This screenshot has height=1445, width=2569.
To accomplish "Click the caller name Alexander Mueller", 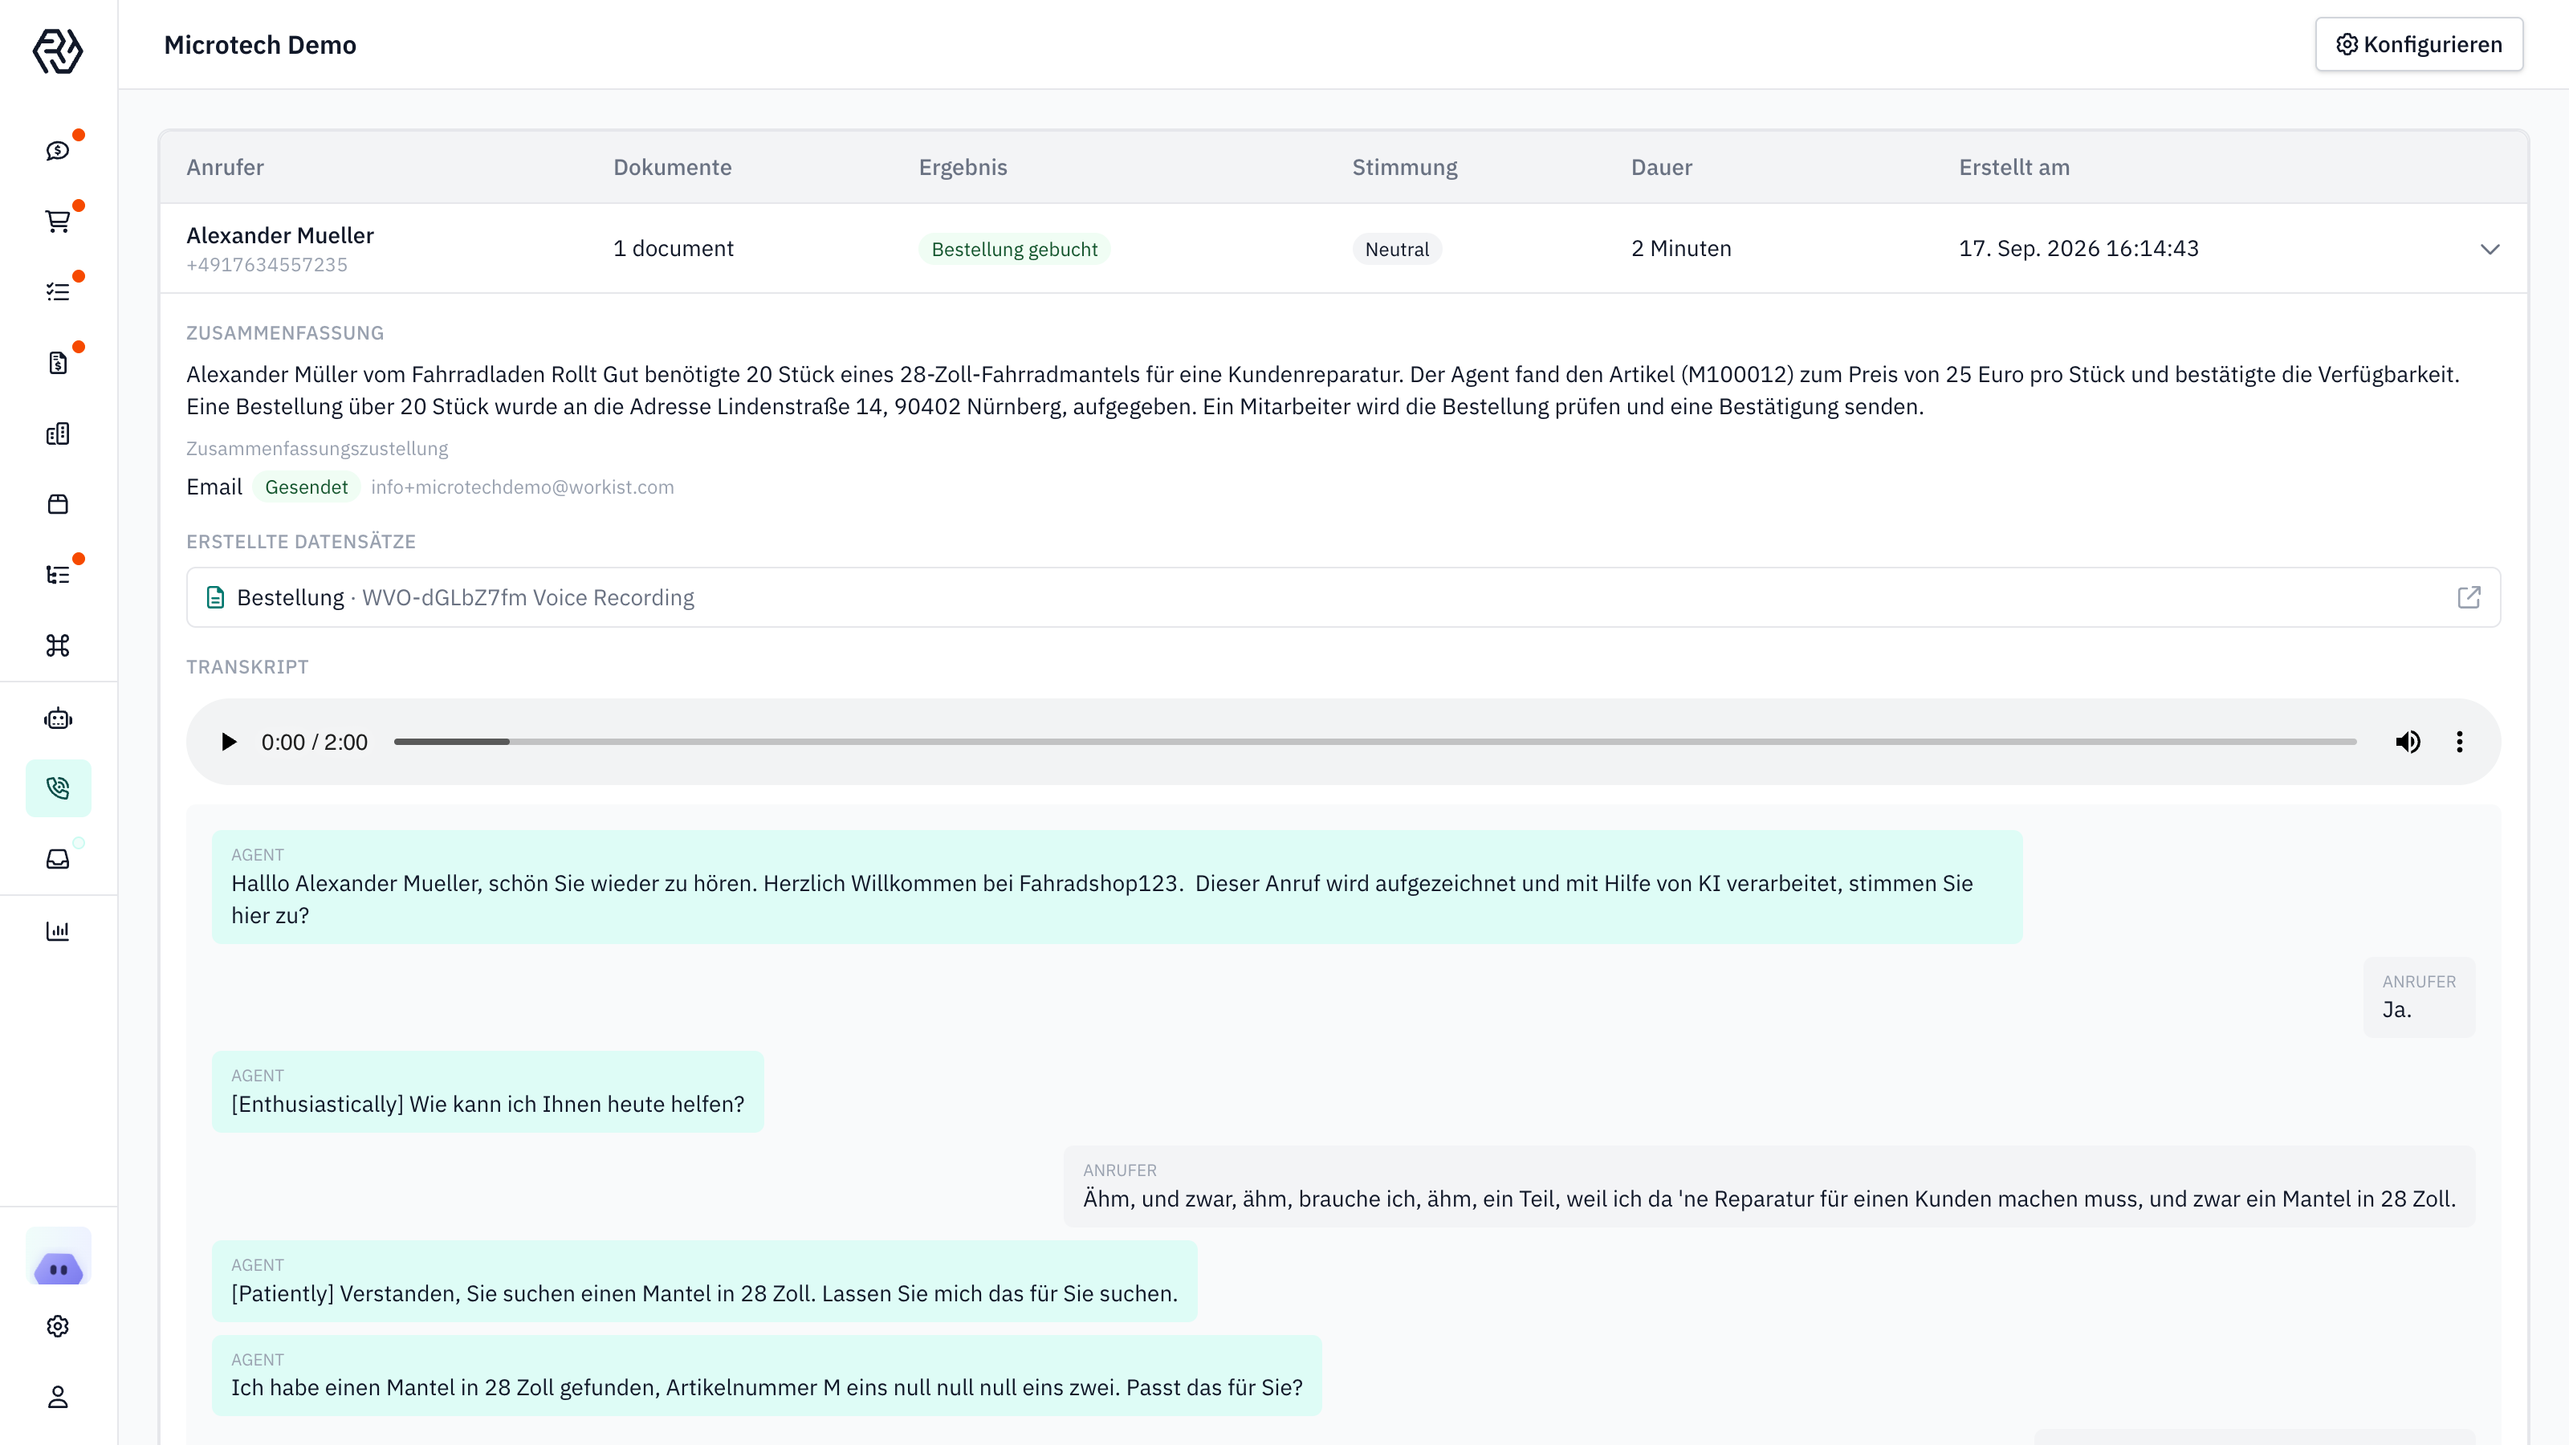I will tap(280, 235).
